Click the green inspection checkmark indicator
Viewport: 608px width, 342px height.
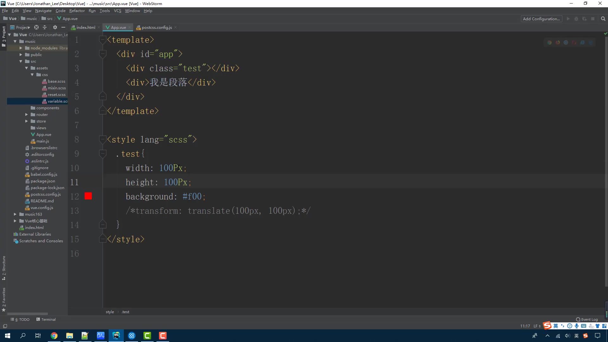[605, 33]
